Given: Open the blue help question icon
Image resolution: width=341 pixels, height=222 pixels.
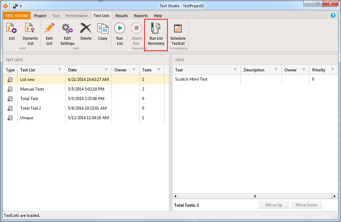Looking at the screenshot, I should [333, 15].
